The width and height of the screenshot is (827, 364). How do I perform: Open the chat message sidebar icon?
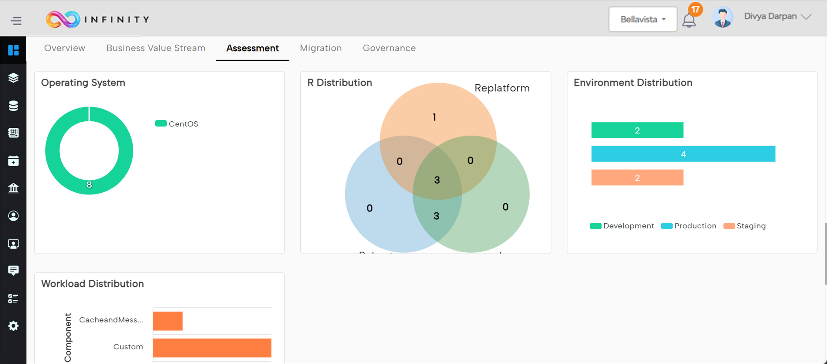(13, 270)
